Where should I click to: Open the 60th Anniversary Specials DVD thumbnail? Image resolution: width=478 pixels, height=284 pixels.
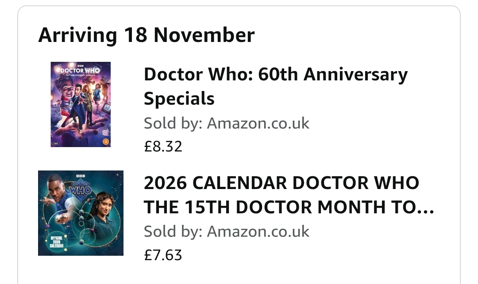[x=81, y=104]
